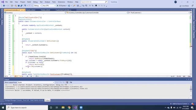Click the editor vertical scrollbar
The image size is (196, 110).
[191, 44]
